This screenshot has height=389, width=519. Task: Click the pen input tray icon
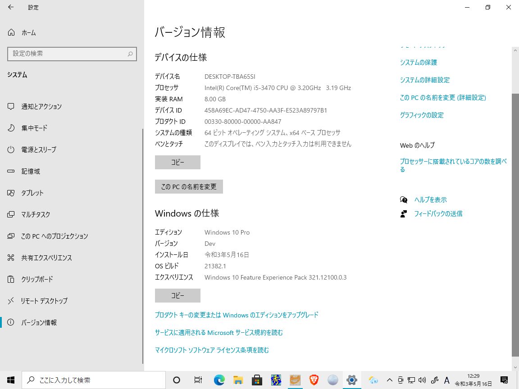[x=435, y=380]
